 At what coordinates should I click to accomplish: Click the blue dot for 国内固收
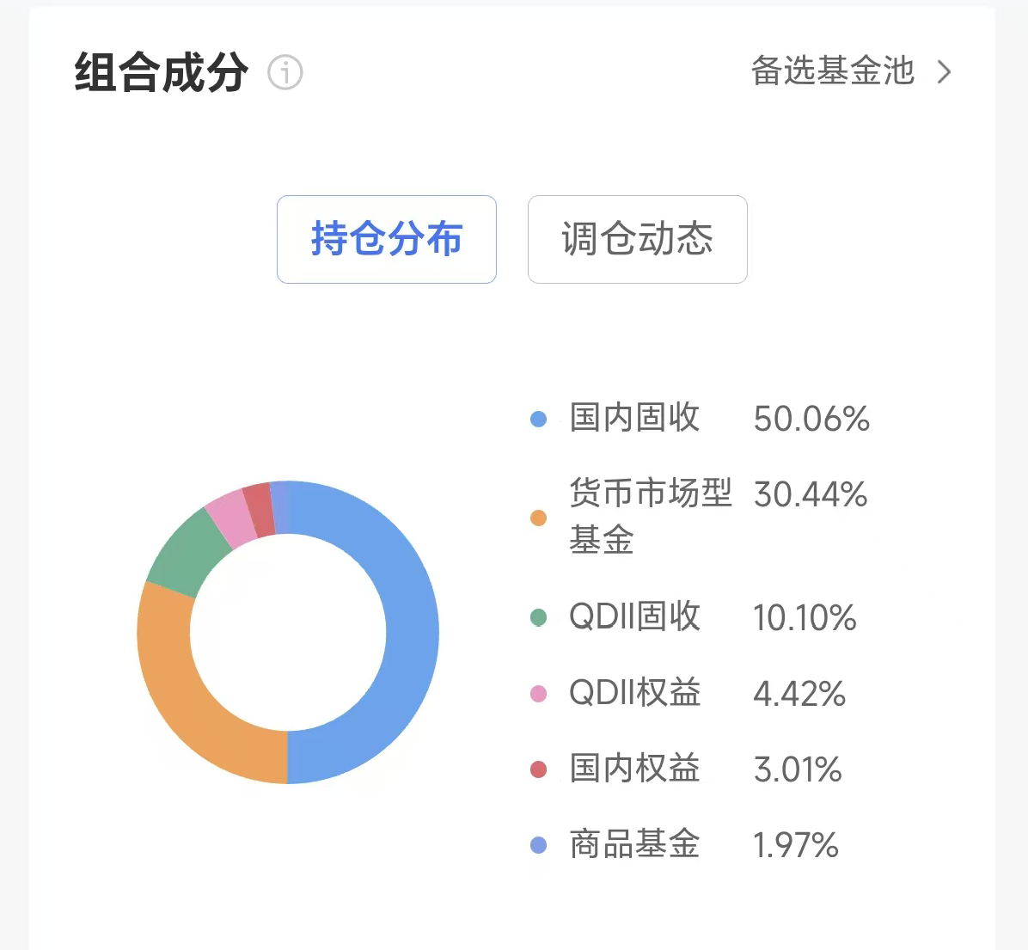pos(538,420)
